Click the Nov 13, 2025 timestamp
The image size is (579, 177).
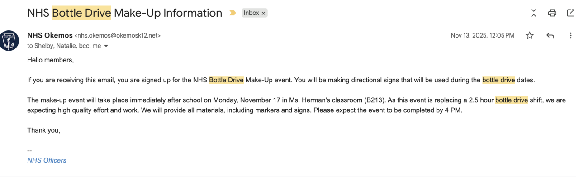482,35
